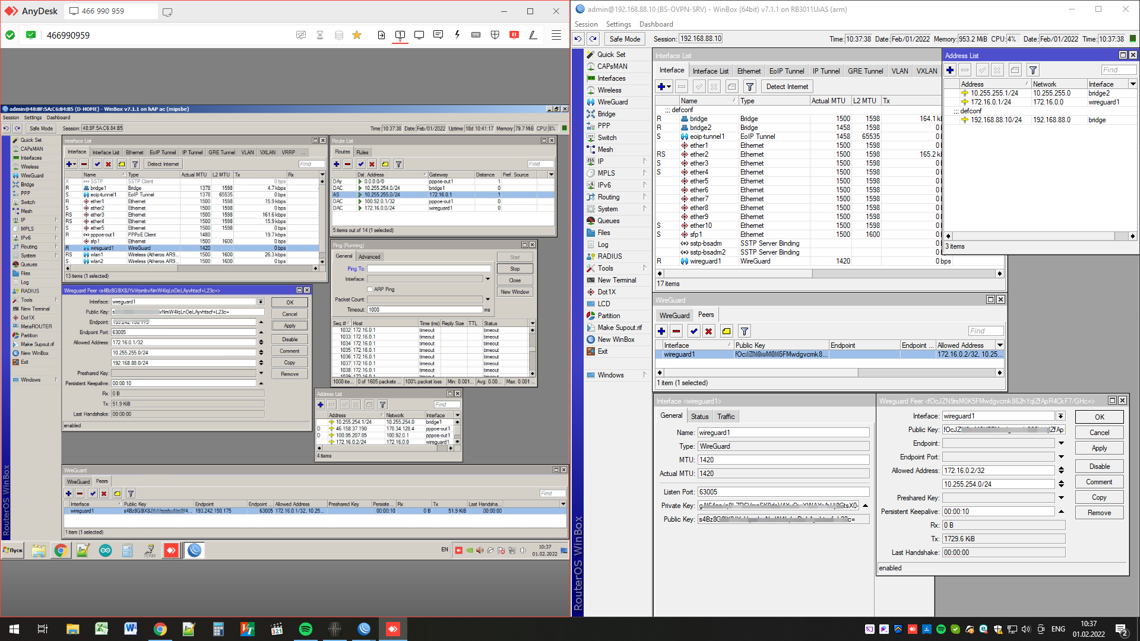This screenshot has height=641, width=1140.
Task: Click the AnyDesk keyboard icon
Action: point(476,35)
